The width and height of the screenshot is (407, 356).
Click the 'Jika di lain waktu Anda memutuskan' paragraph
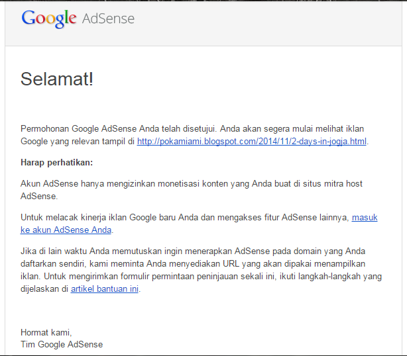pos(201,270)
